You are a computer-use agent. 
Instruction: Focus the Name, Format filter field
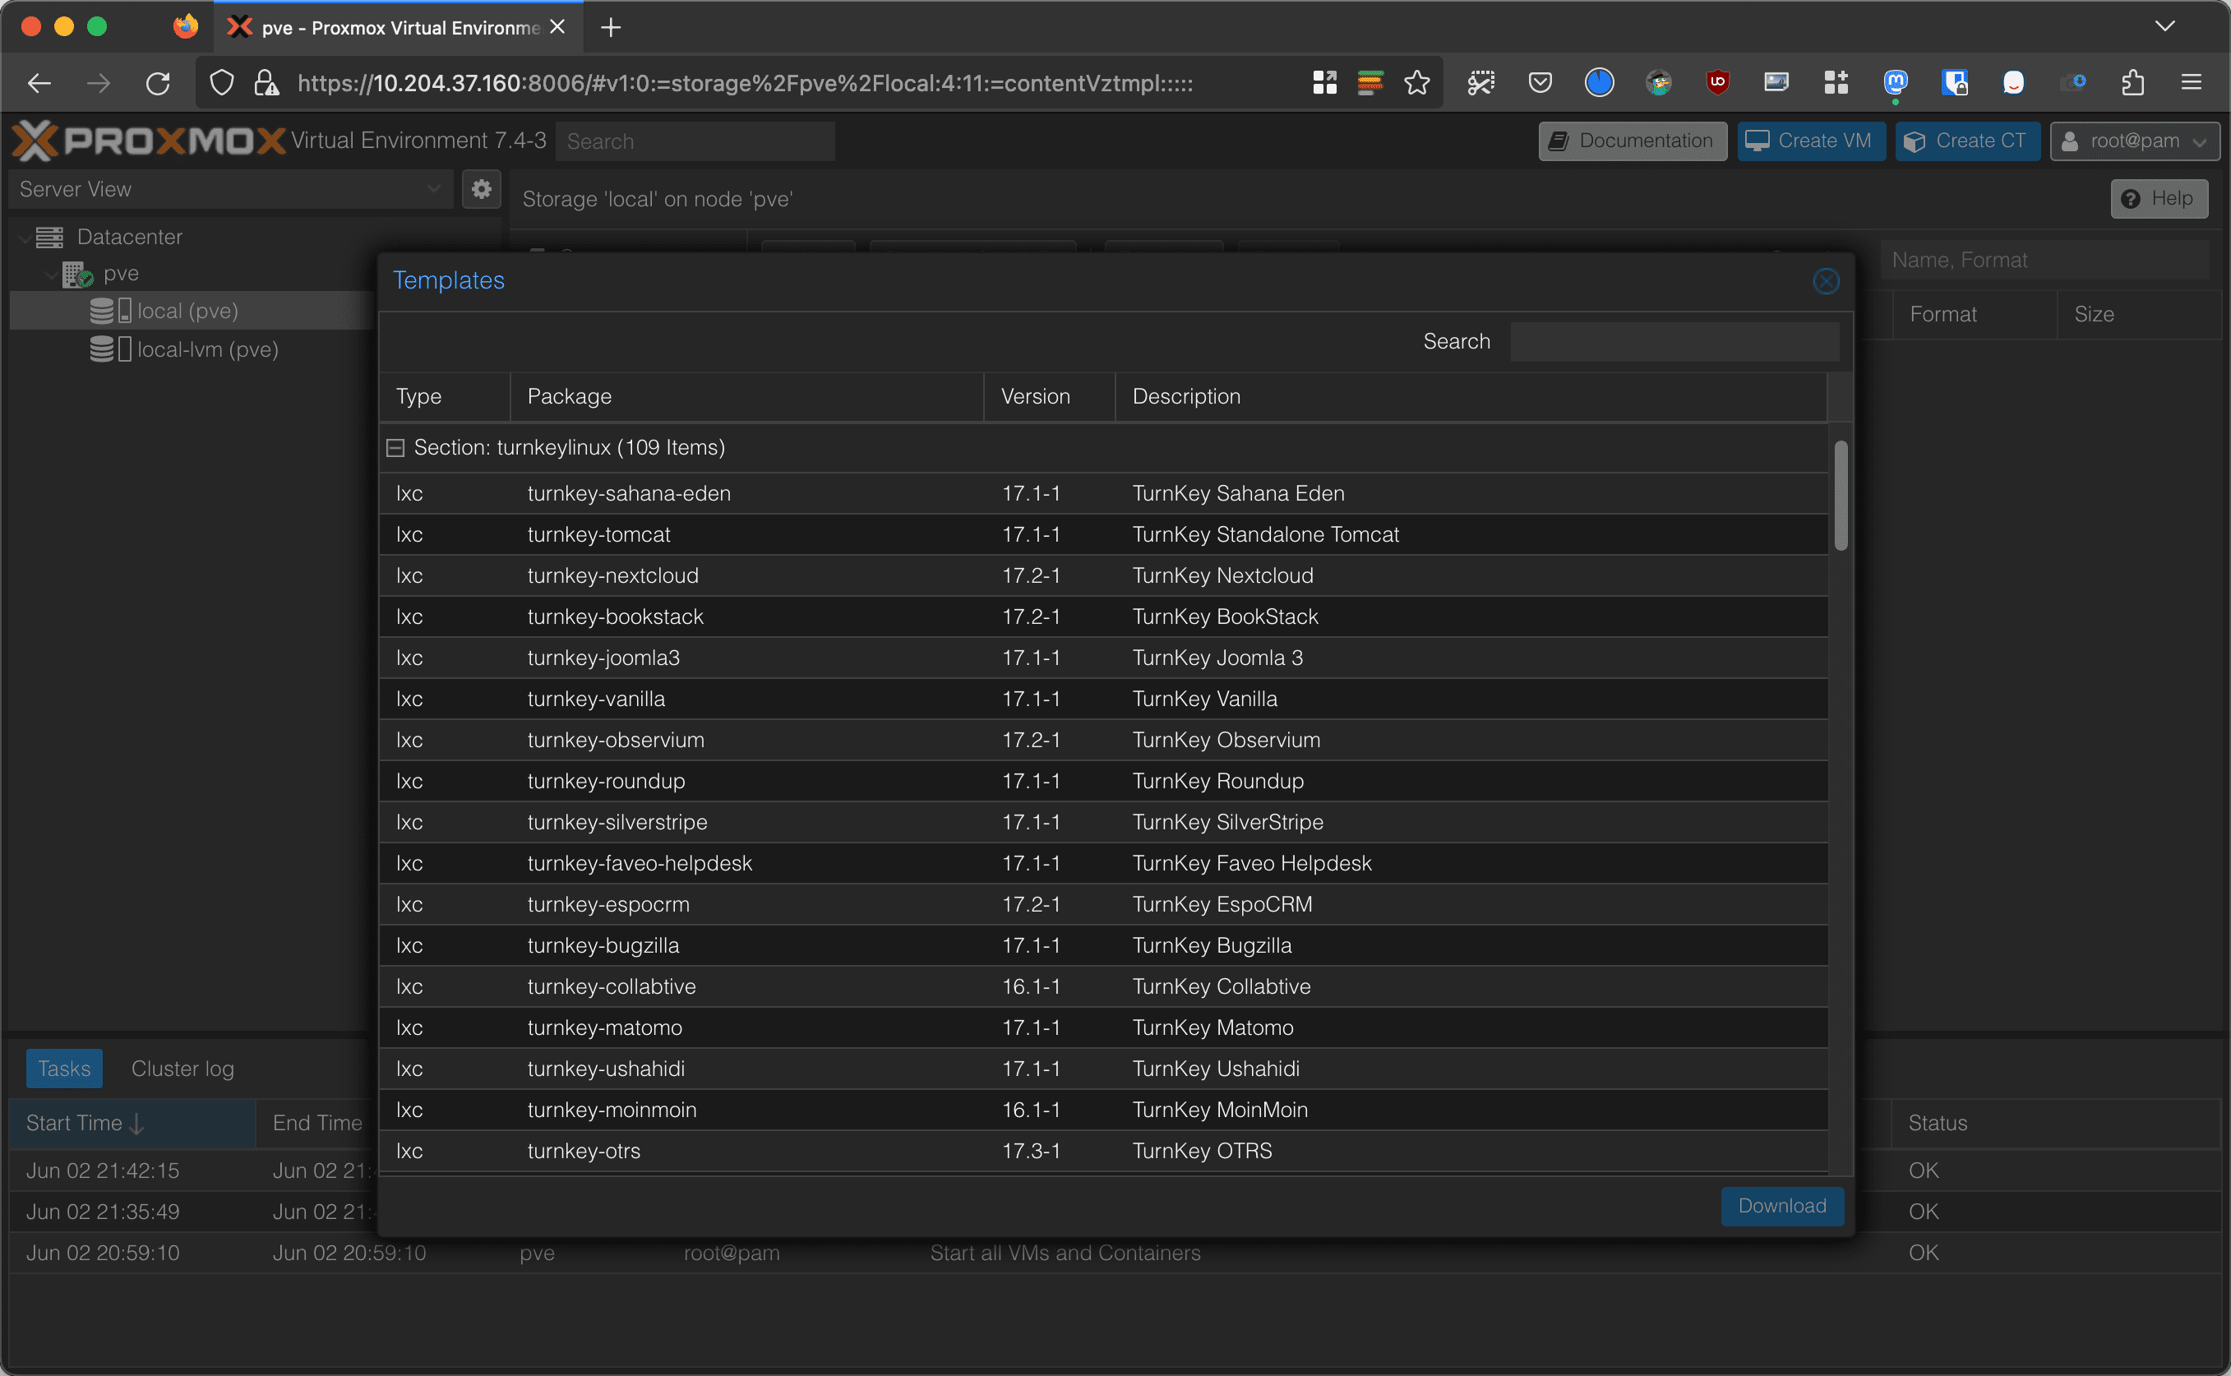coord(2044,261)
